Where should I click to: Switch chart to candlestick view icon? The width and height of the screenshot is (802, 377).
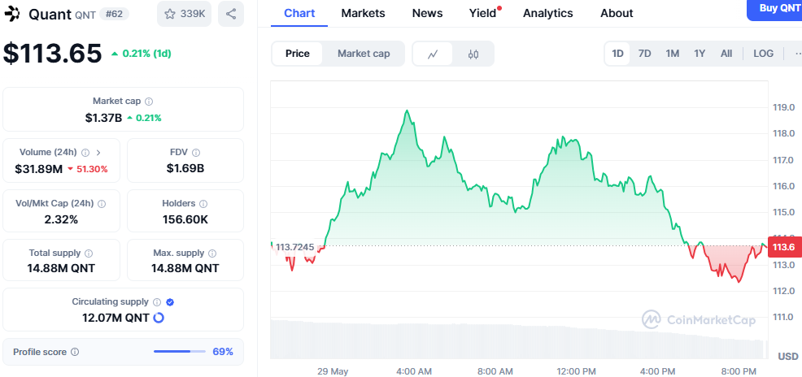click(473, 54)
